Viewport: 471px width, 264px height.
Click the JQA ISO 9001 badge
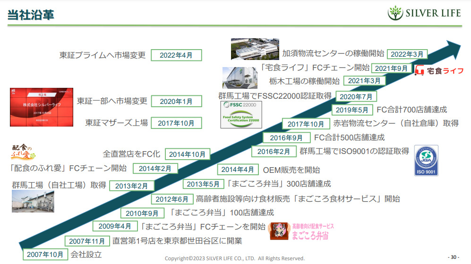tap(426, 161)
